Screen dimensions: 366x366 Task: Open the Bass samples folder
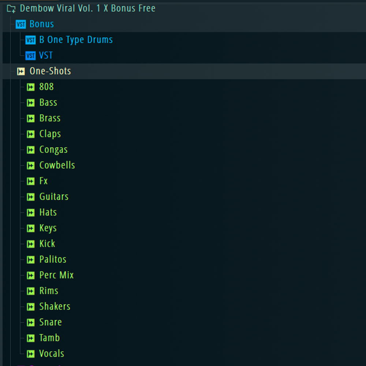click(x=48, y=102)
